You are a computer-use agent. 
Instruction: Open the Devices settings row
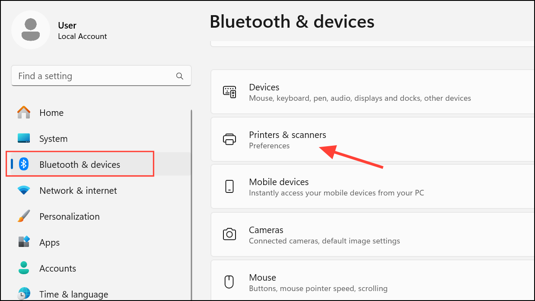click(373, 92)
